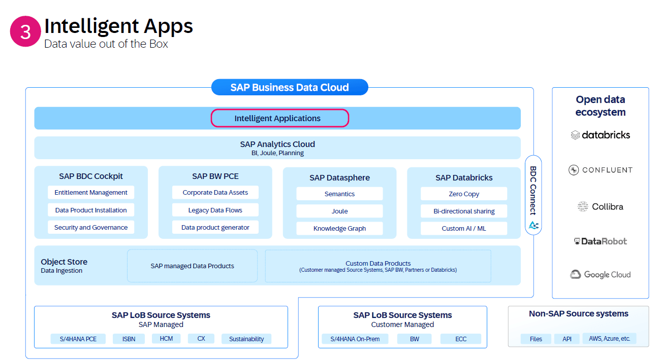Click the Databricks diamond icon beside its name
Image resolution: width=659 pixels, height=361 pixels.
click(575, 134)
